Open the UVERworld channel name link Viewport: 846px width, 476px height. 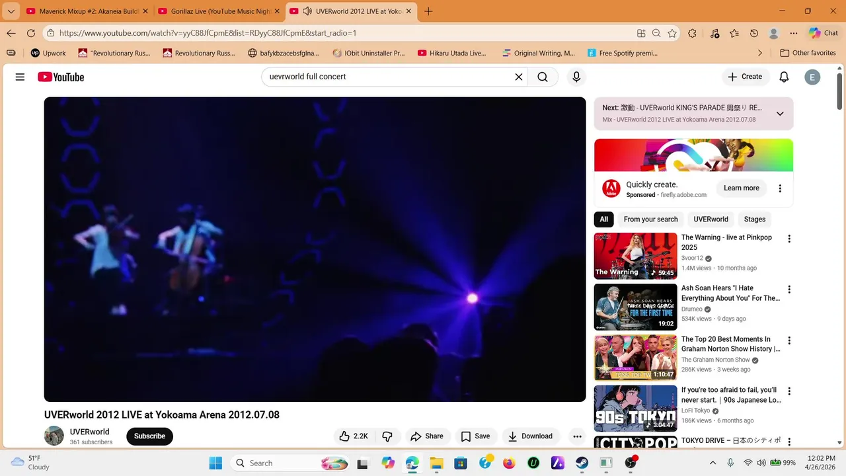[90, 432]
